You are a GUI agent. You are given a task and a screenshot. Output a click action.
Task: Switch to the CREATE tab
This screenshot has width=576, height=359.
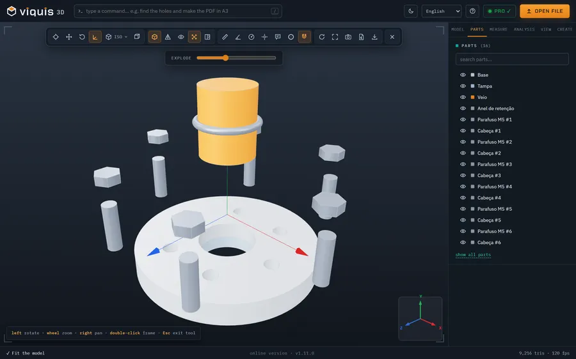tap(564, 29)
